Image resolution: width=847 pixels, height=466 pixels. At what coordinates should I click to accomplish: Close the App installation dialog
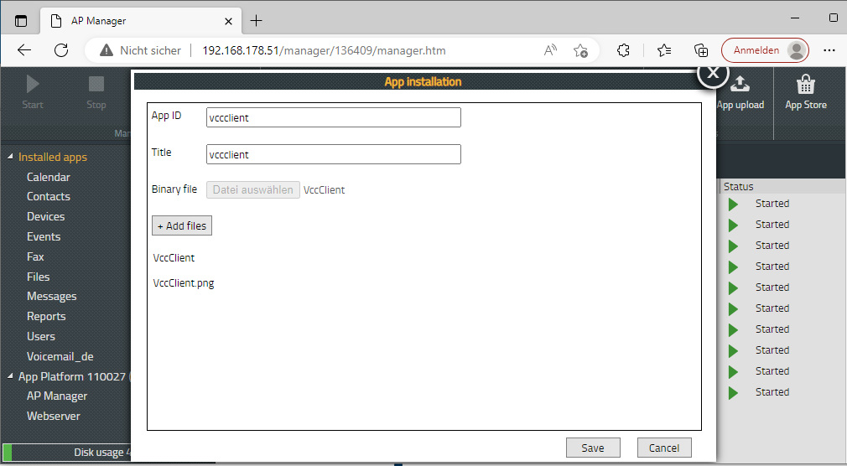coord(713,73)
